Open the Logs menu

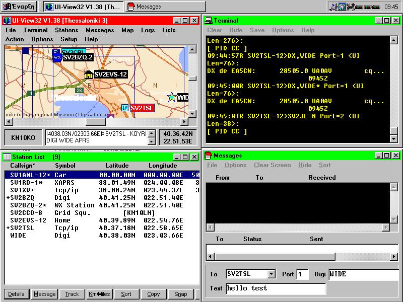(x=148, y=30)
